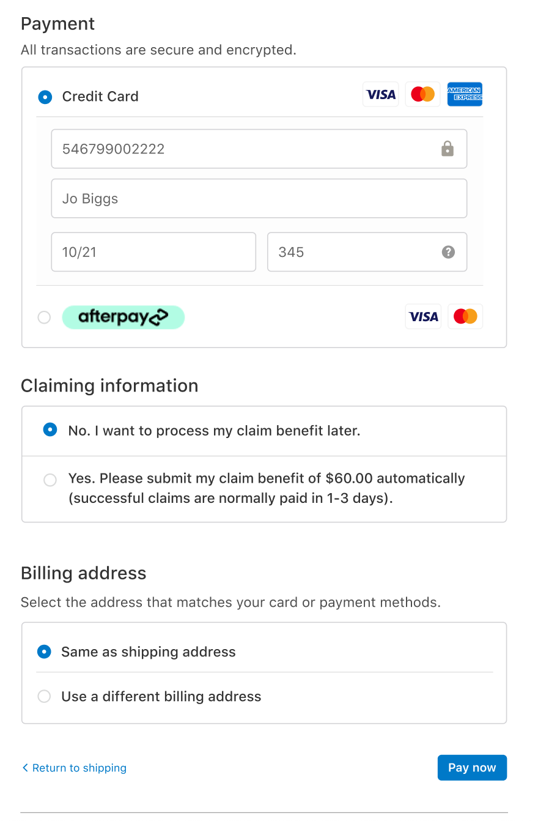Click the question mark help icon in security code field
The width and height of the screenshot is (538, 821).
[x=448, y=252]
